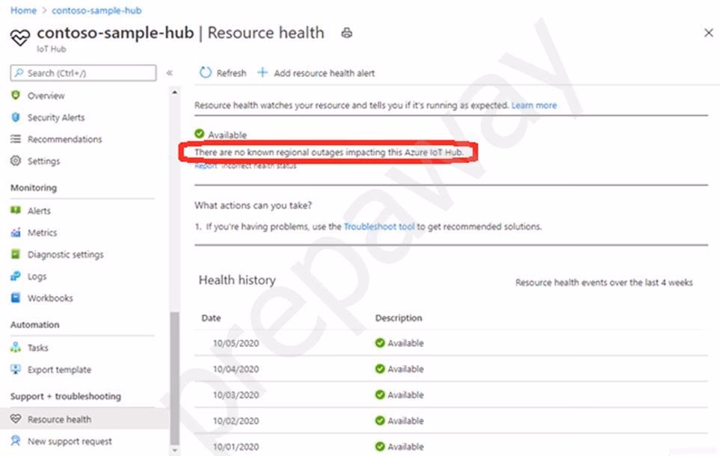Viewport: 720px width, 456px height.
Task: Click the Export template icon
Action: [16, 369]
